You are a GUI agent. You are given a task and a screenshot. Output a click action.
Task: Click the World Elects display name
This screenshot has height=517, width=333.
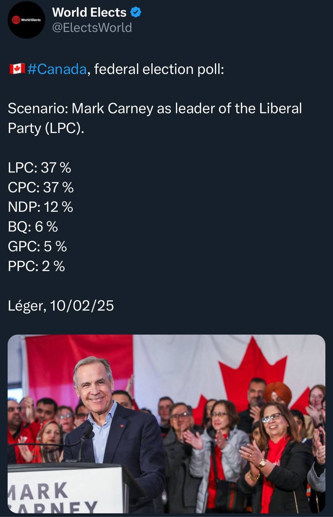[89, 13]
